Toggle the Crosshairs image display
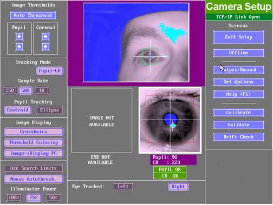The image size is (273, 205). coord(34,131)
